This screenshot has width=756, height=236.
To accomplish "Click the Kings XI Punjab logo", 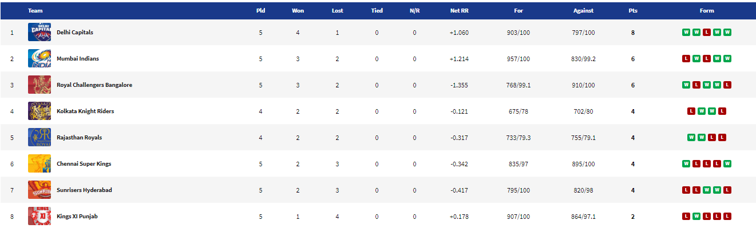I will coord(39,217).
